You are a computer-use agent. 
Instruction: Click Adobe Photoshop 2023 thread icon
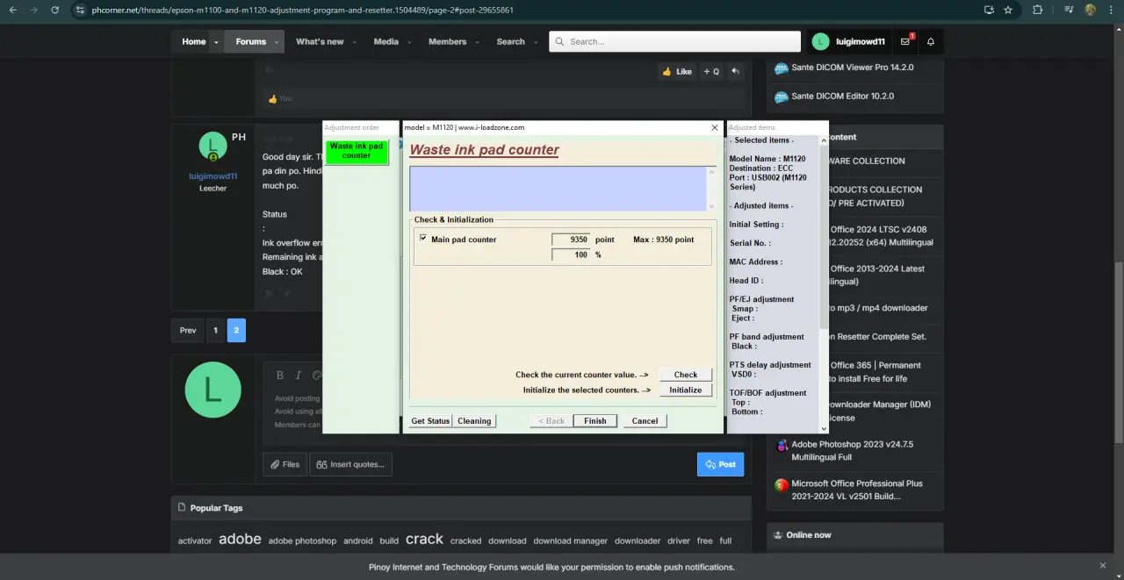tap(781, 445)
